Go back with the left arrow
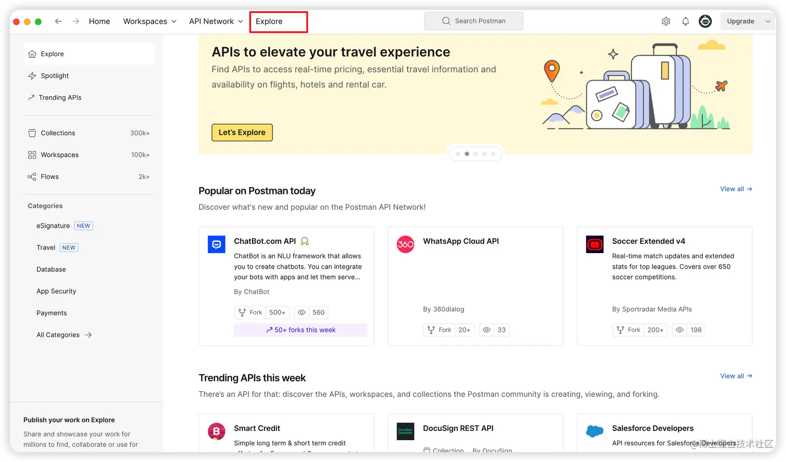Screen dimensions: 786x462 point(58,21)
